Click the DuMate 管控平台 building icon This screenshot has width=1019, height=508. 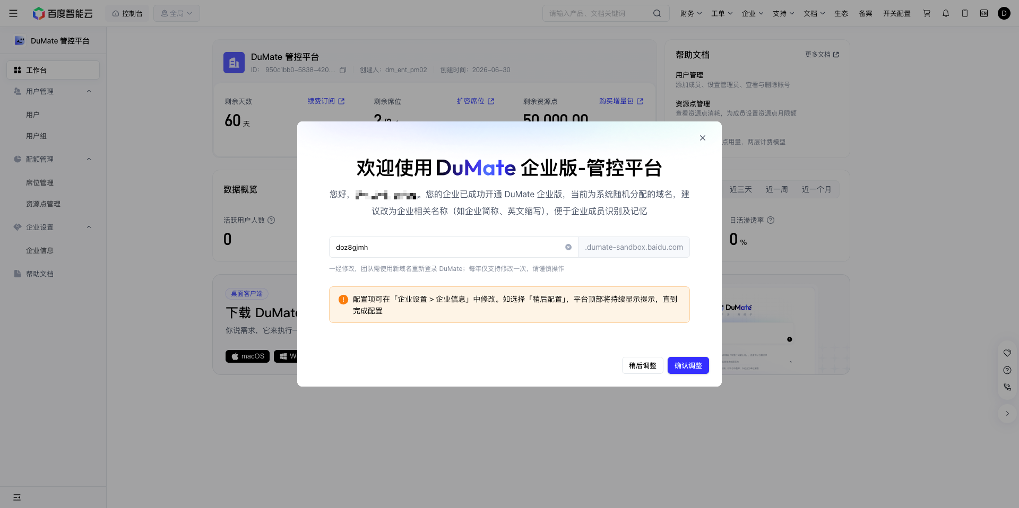(234, 63)
